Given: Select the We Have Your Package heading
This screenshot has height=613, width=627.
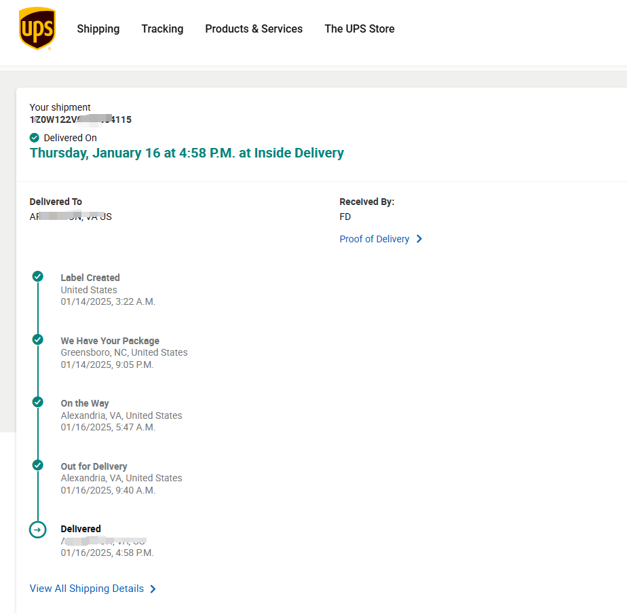Looking at the screenshot, I should [110, 341].
